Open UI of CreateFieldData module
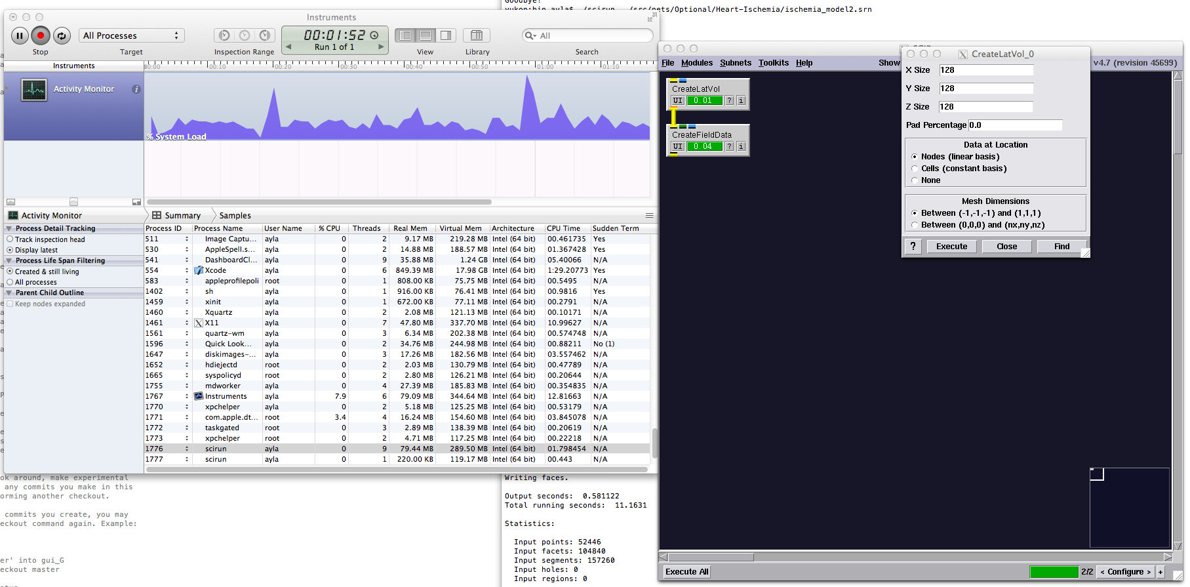This screenshot has width=1190, height=587. point(678,146)
